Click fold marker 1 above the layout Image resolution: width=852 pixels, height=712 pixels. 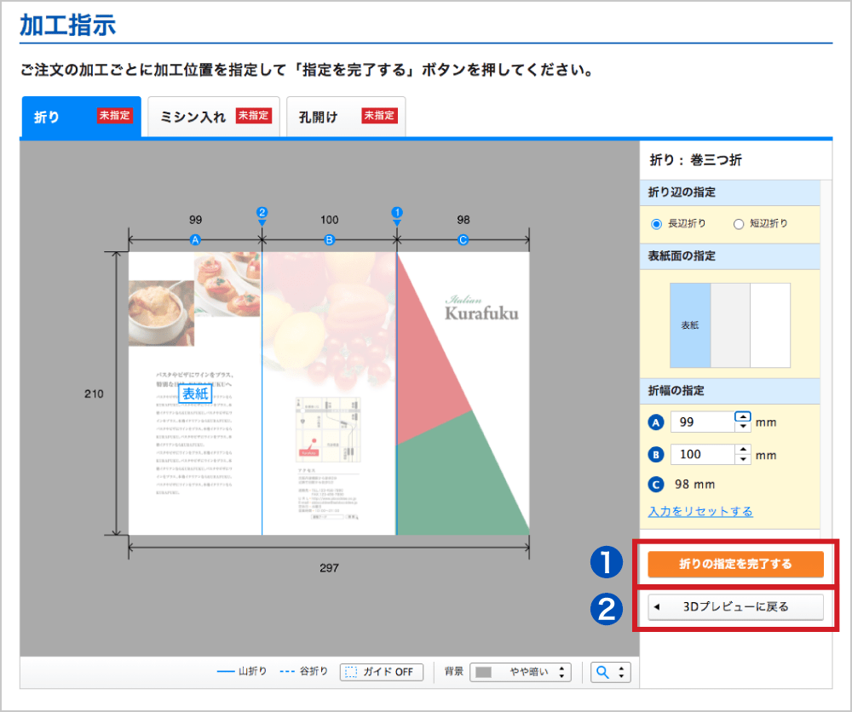[x=396, y=212]
